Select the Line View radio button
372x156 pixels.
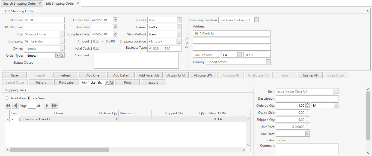(x=29, y=98)
